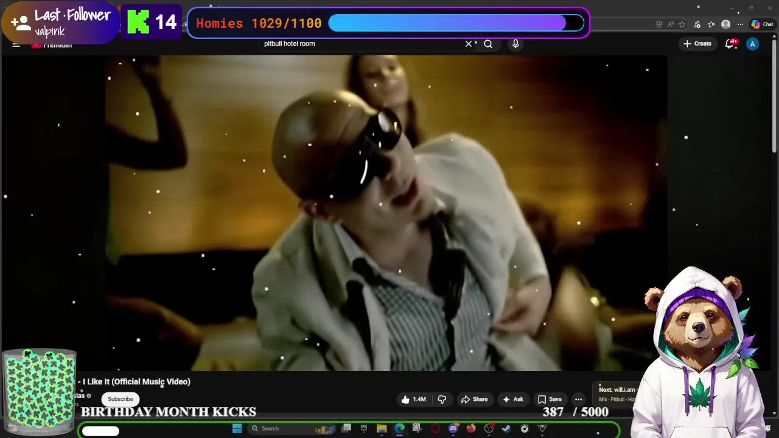Share the I Like It video
The image size is (779, 438).
click(x=474, y=399)
